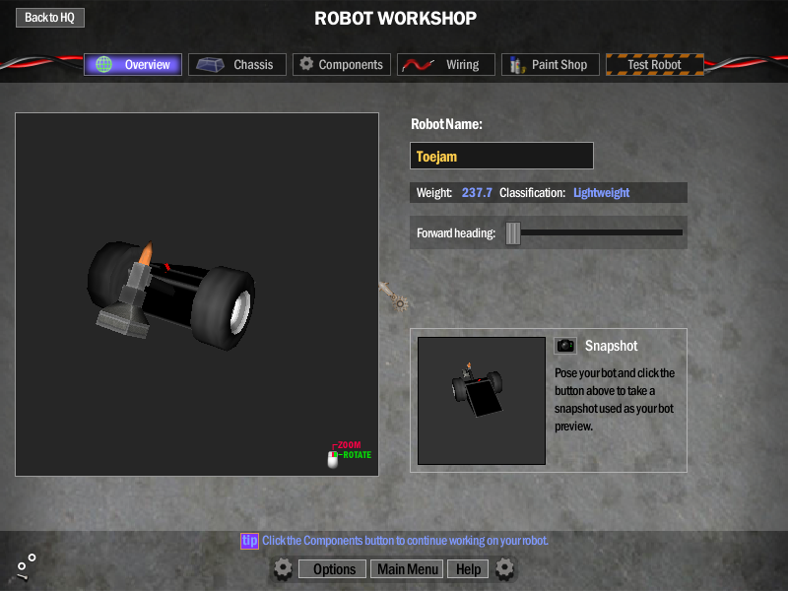Image resolution: width=788 pixels, height=591 pixels.
Task: Open the Options menu
Action: (x=334, y=569)
